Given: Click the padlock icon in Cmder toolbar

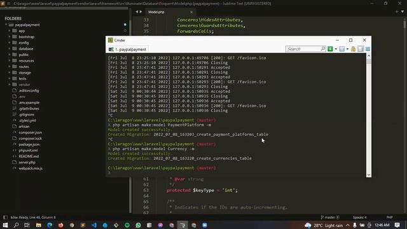Looking at the screenshot, I should (353, 49).
